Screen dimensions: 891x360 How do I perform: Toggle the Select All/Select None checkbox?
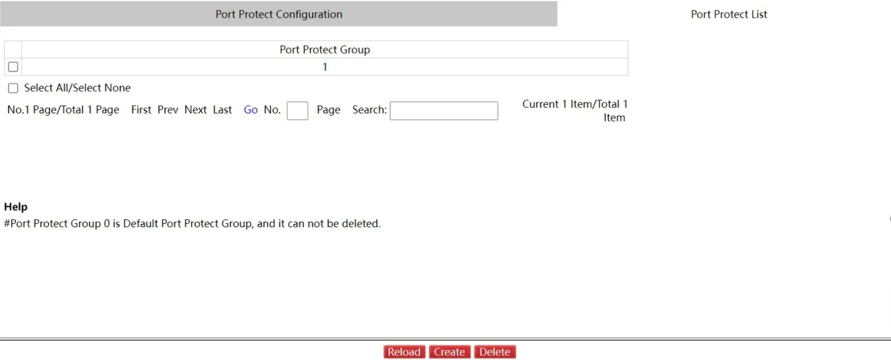tap(13, 88)
